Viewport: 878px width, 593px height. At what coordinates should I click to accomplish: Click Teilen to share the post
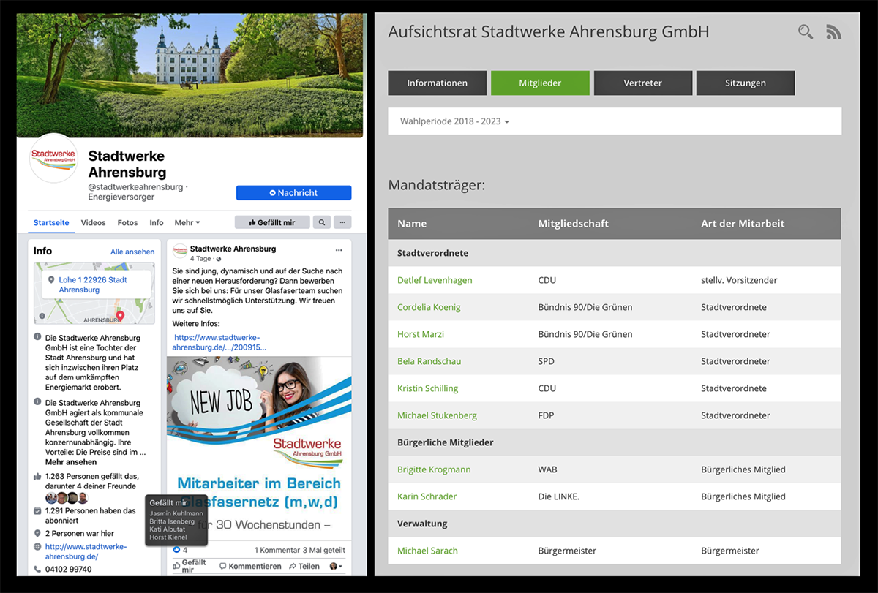pyautogui.click(x=304, y=566)
